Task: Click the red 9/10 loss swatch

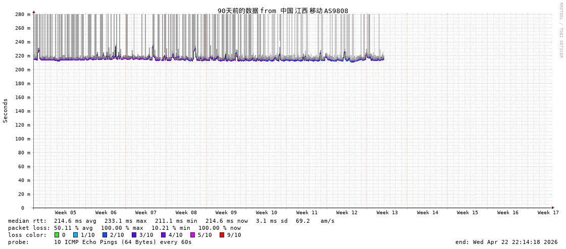Action: pos(222,235)
